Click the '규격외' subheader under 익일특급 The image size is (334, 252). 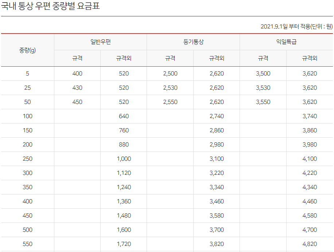click(310, 58)
